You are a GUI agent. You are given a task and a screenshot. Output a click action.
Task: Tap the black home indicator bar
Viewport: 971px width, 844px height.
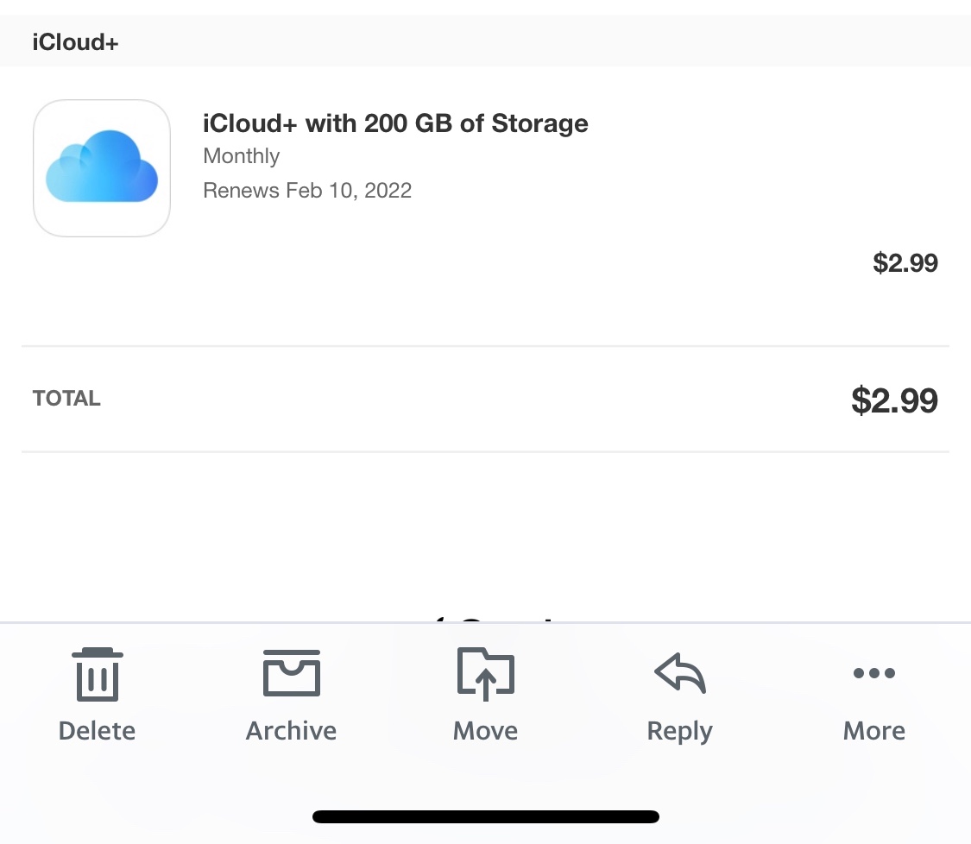click(485, 816)
